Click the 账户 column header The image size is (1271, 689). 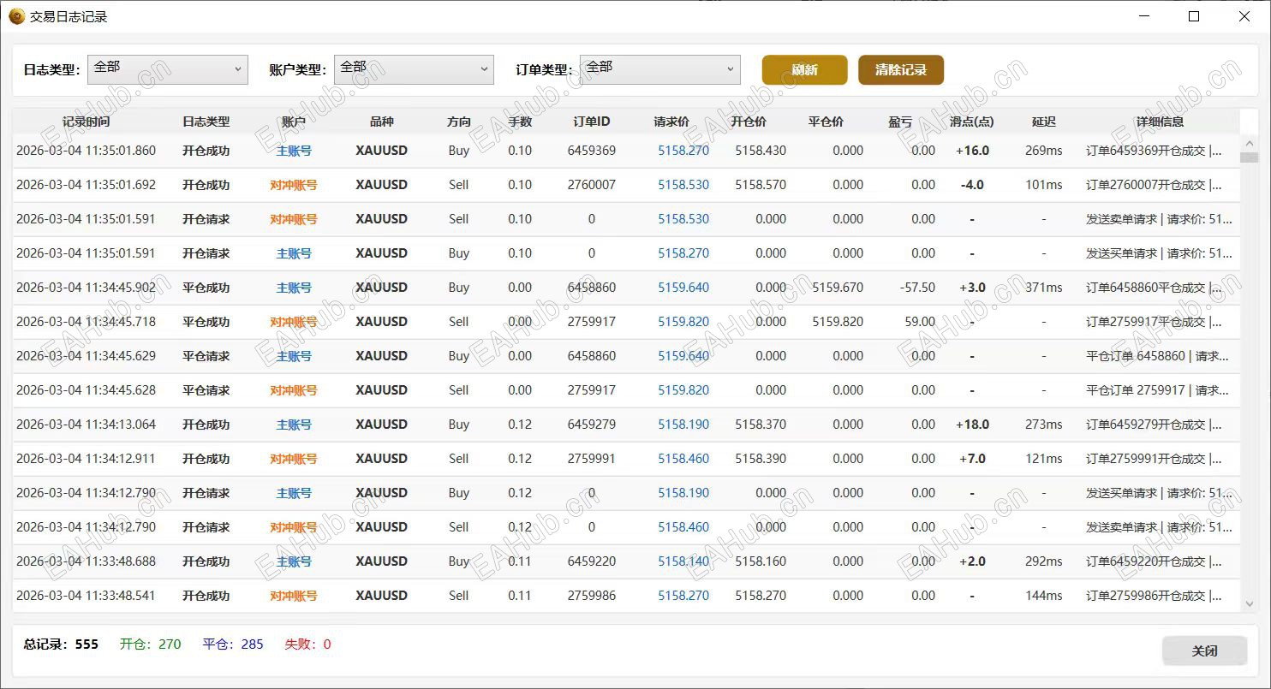[x=294, y=122]
